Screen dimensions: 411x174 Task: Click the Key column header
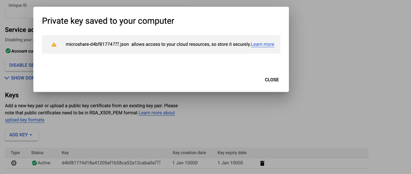(65, 153)
